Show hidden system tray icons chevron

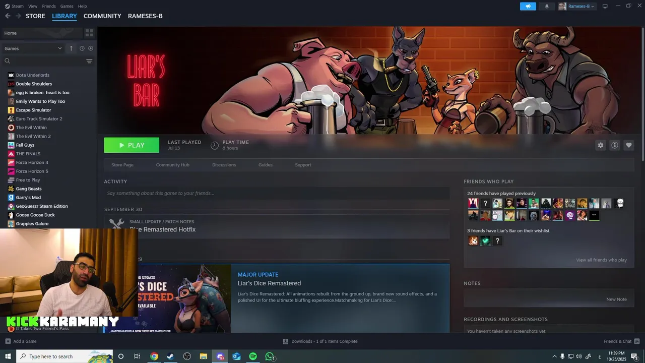555,356
